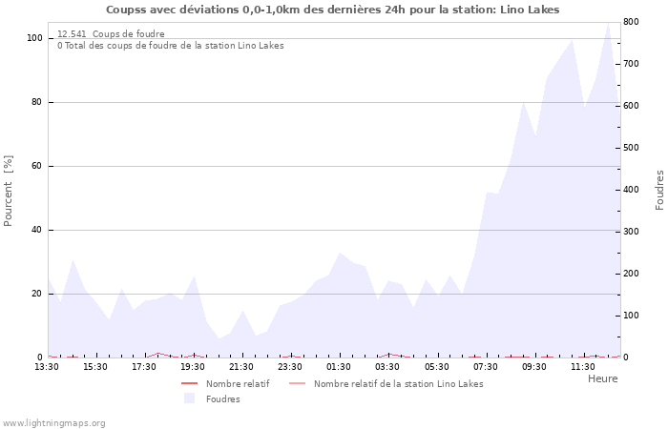Viewport: 668px width, 429px height.
Task: Click the 20 value on the percent axis
Action: (x=36, y=294)
